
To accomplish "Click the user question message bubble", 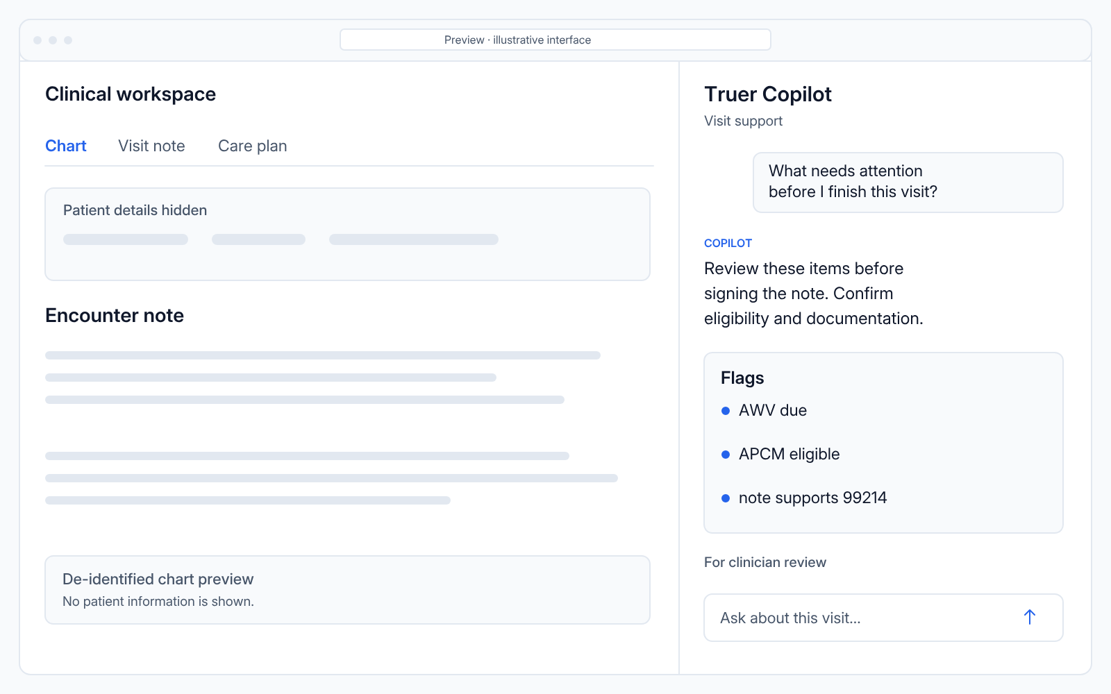I will 908,183.
